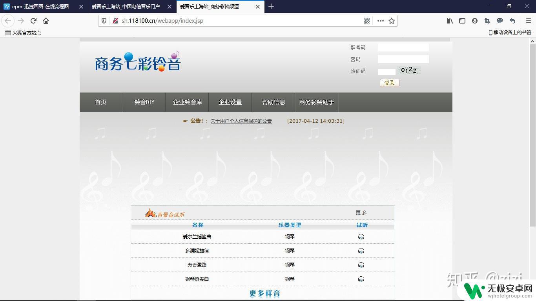Screen dimensions: 536x301
Task: Open the Firefox account icon
Action: tap(475, 21)
